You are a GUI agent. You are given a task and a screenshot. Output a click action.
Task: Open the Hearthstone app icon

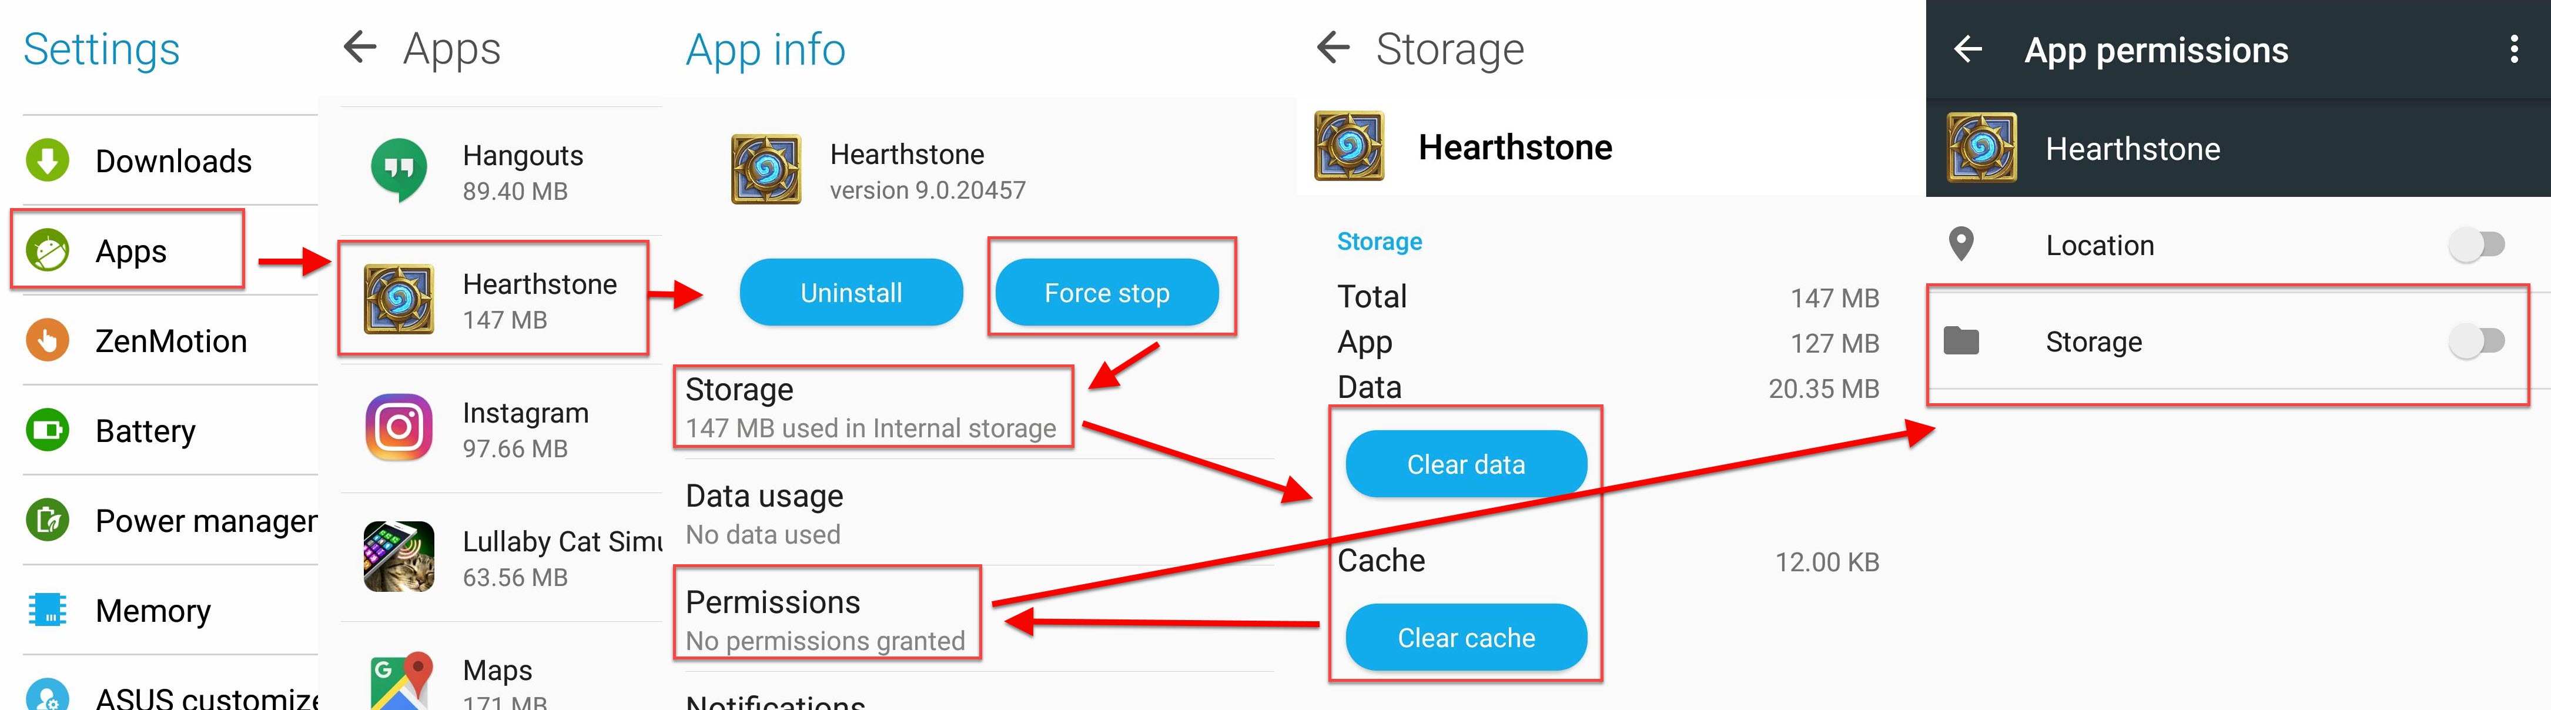click(x=400, y=298)
